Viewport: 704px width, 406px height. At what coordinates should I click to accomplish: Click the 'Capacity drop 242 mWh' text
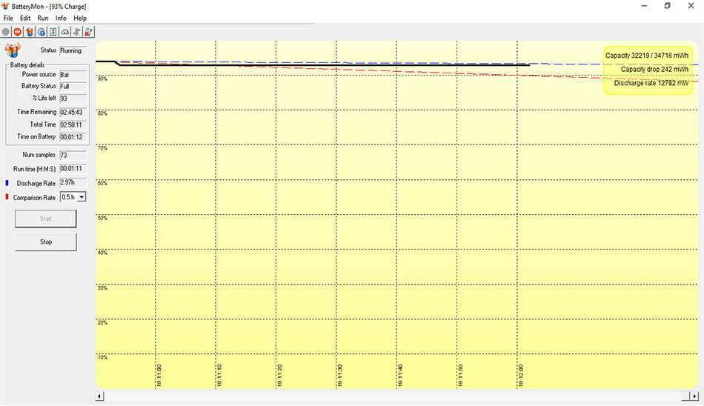[x=654, y=69]
